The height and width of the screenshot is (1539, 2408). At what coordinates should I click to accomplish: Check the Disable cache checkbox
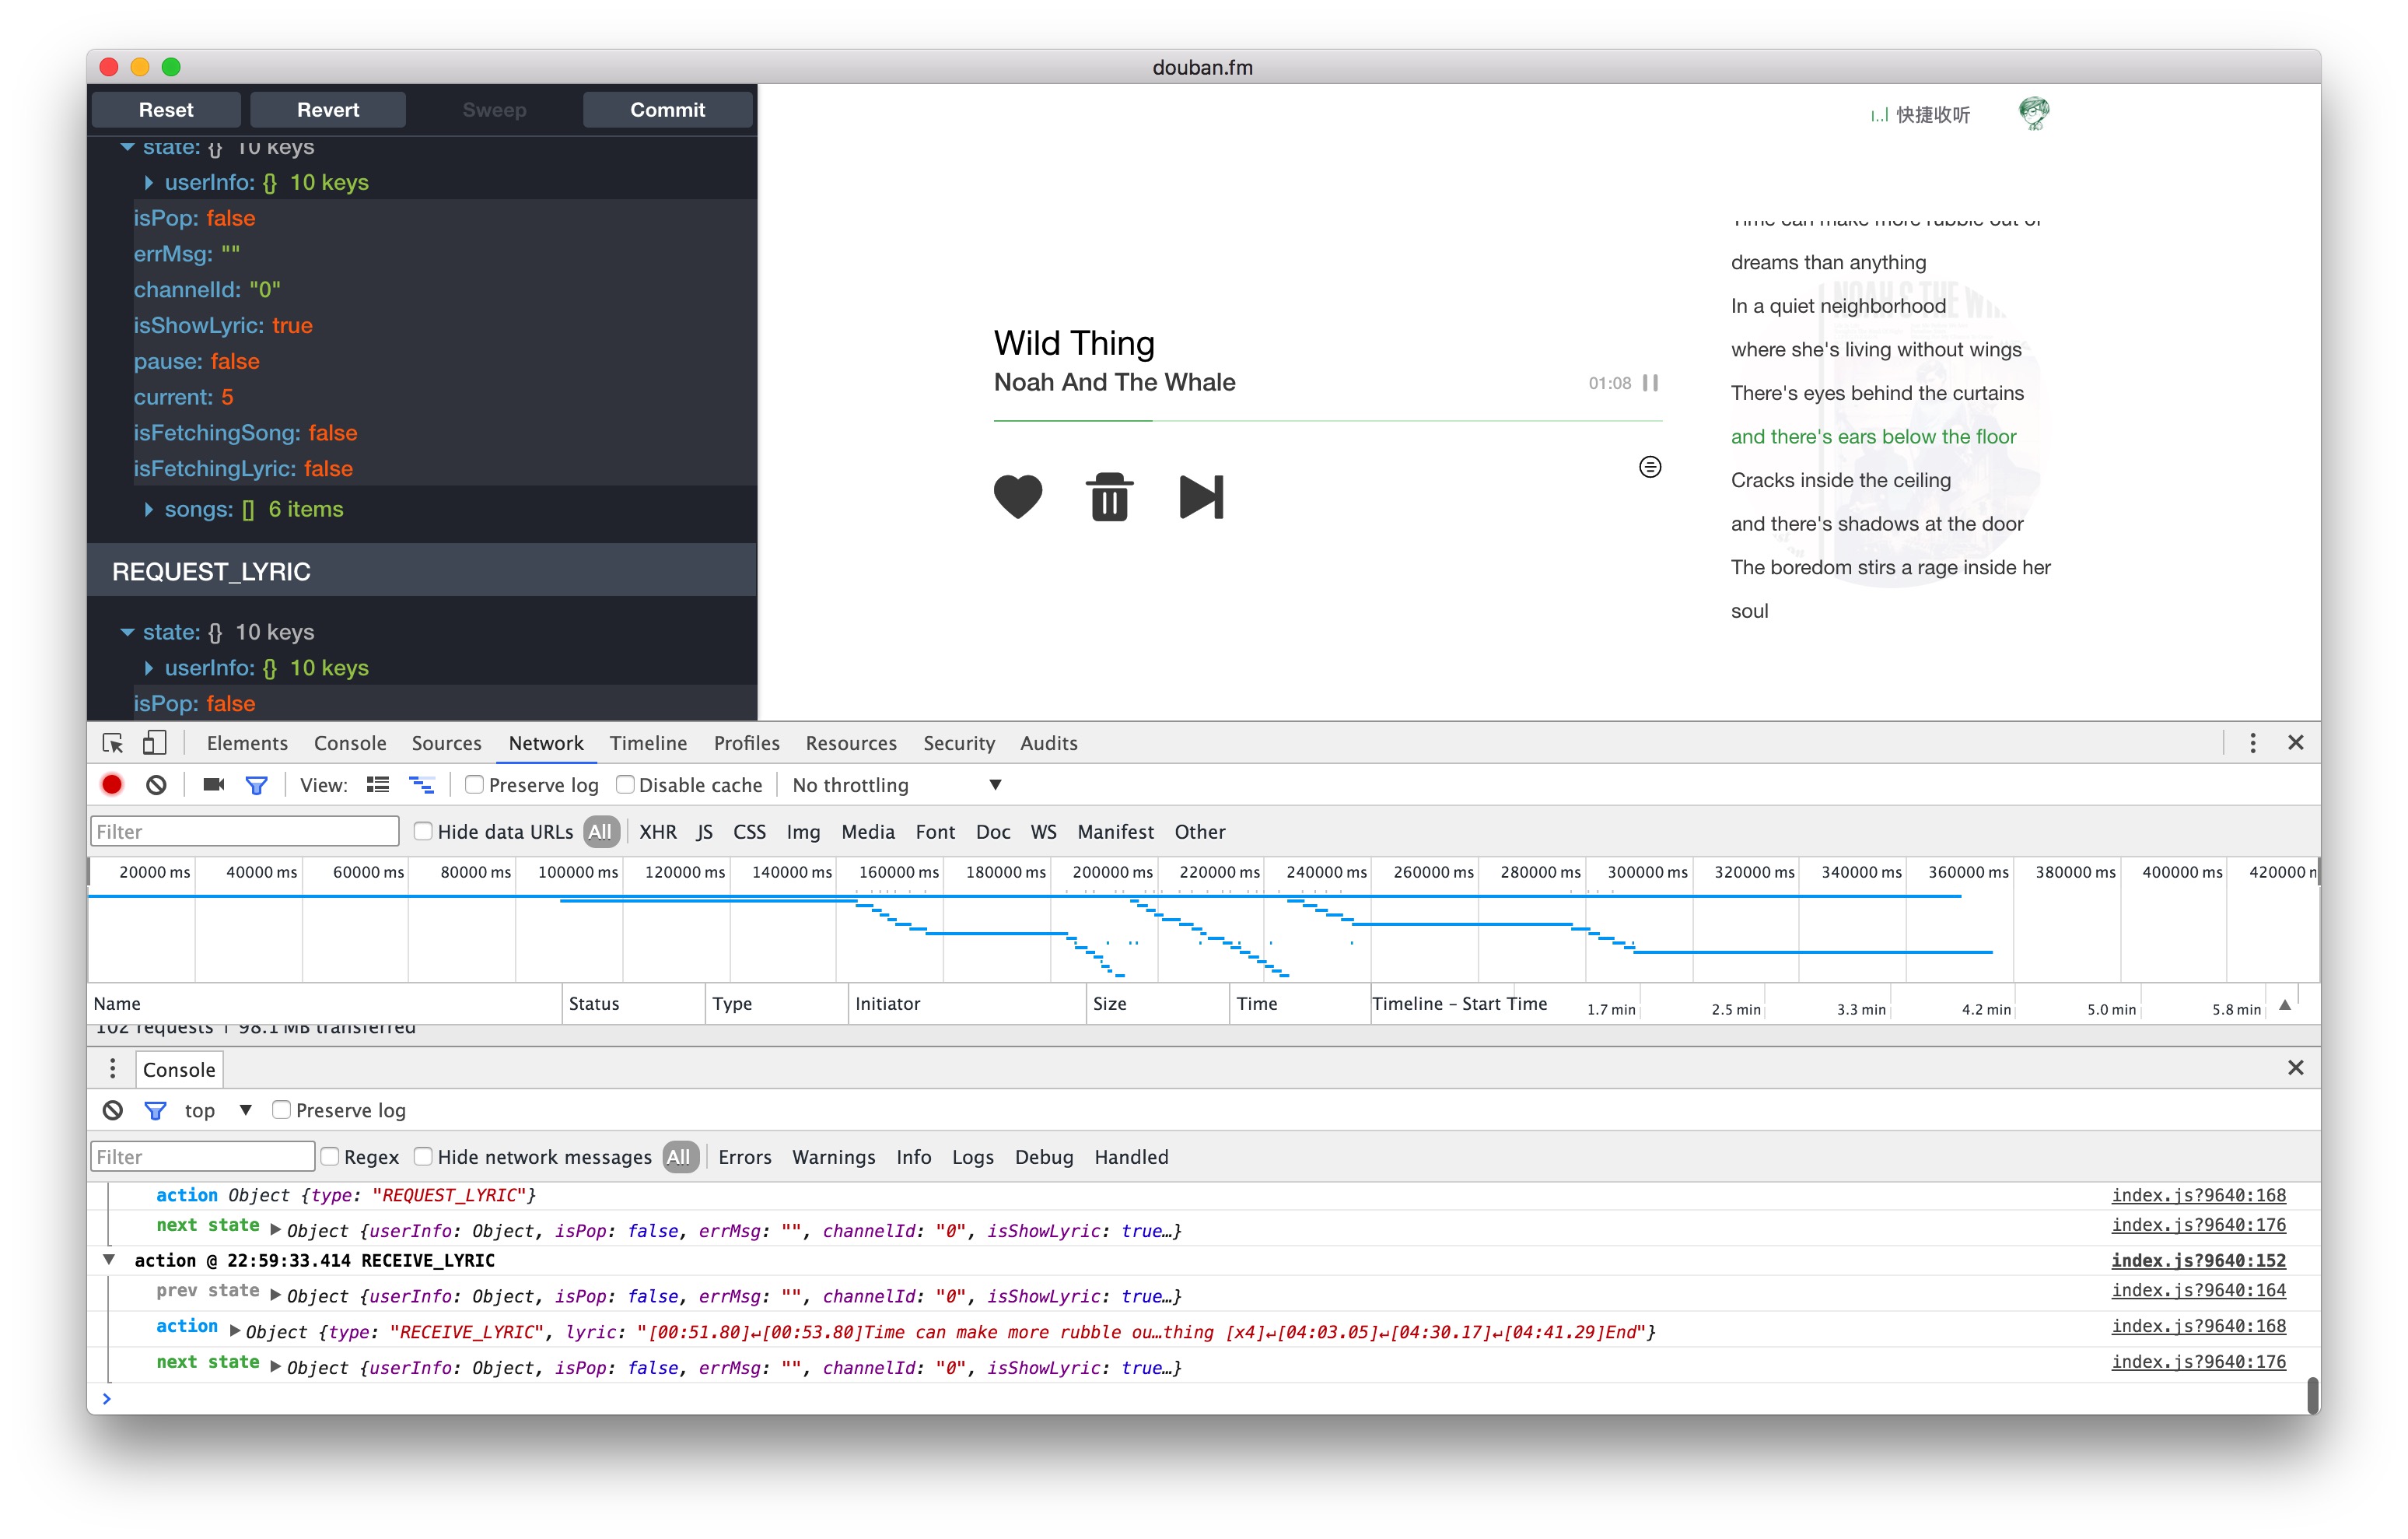pos(625,786)
